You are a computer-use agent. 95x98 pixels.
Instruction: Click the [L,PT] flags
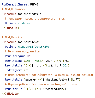coord(75,79)
